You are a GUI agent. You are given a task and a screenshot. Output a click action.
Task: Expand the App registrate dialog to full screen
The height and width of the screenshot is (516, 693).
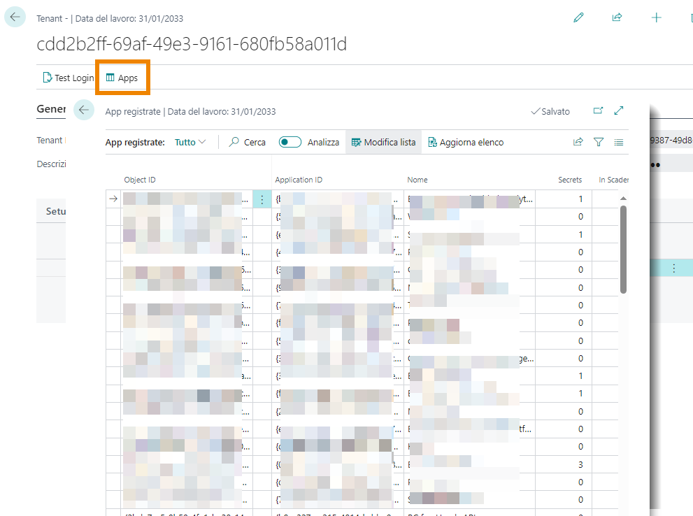(x=619, y=110)
